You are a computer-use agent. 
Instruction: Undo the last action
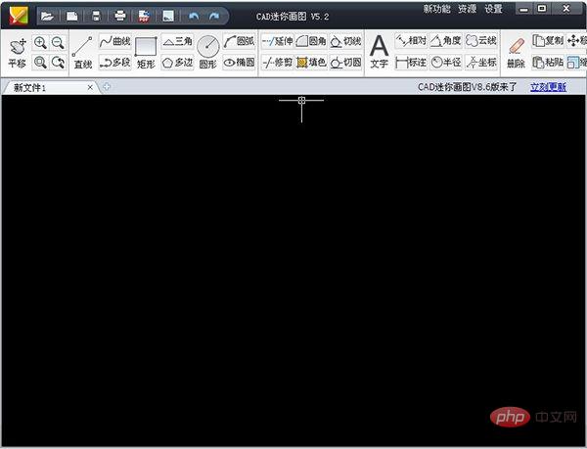(x=194, y=16)
